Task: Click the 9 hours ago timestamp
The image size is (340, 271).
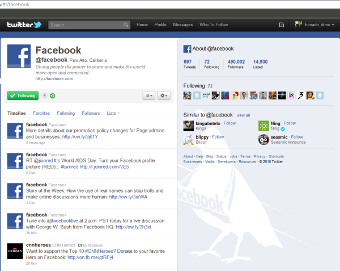Action: [35, 143]
